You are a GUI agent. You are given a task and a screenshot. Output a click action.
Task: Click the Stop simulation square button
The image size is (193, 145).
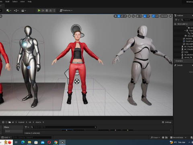pos(47,10)
